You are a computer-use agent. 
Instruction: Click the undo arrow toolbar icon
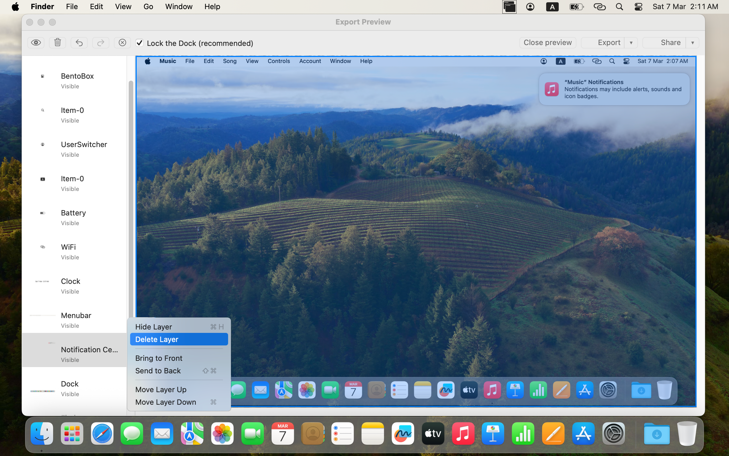(79, 42)
